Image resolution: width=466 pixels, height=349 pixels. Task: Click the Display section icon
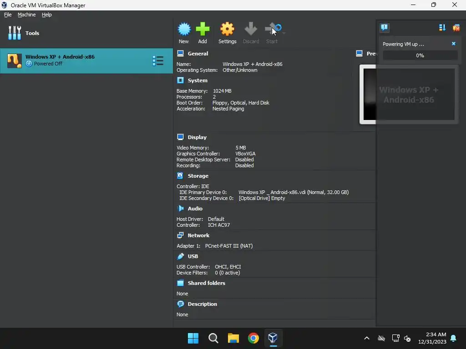pos(180,137)
